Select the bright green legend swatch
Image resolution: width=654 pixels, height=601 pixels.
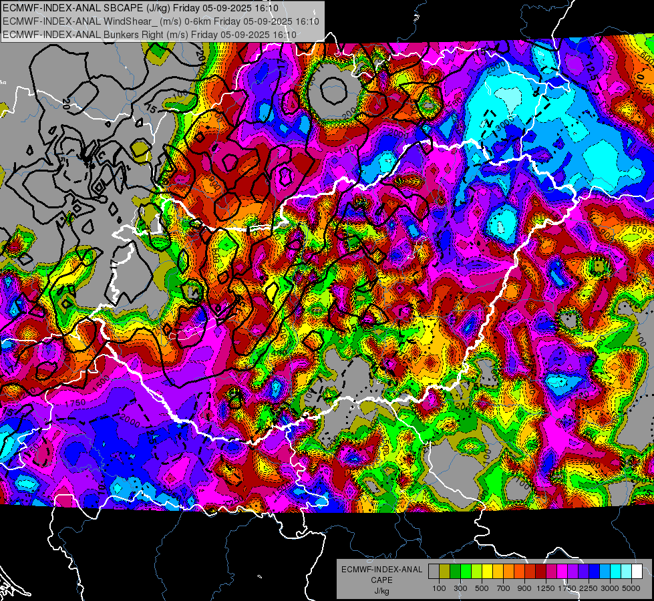click(466, 572)
